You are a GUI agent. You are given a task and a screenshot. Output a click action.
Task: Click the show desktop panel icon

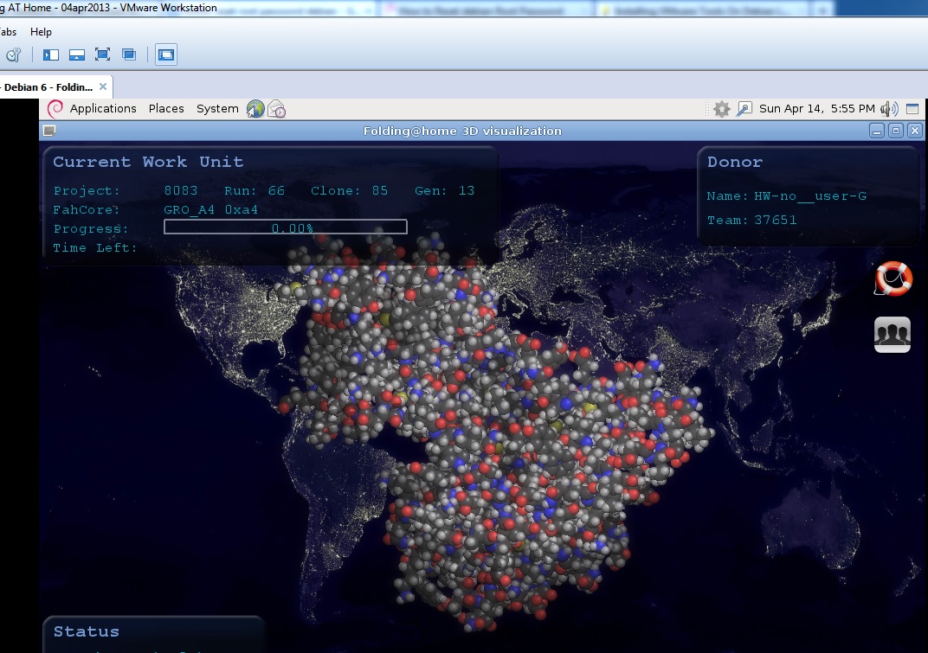click(x=912, y=109)
